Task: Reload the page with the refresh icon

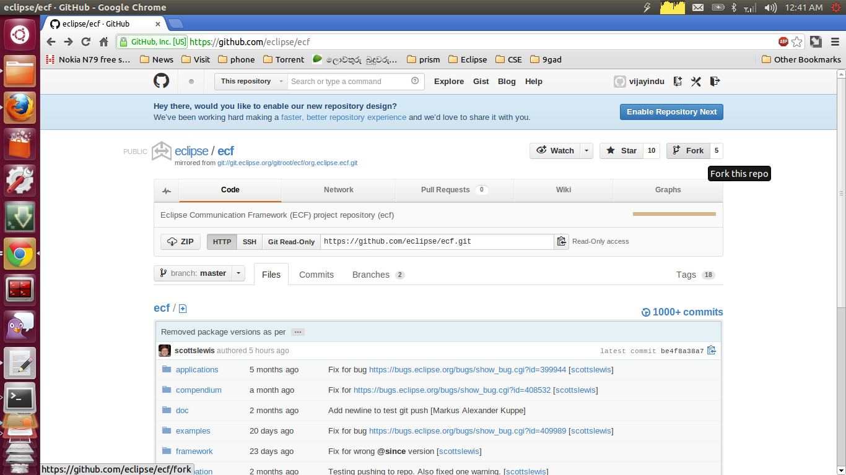Action: point(86,42)
